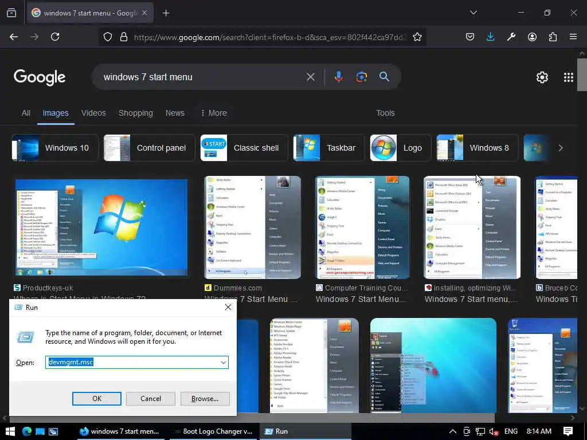Click the Run dialog Open field
The height and width of the screenshot is (440, 587).
[x=137, y=362]
